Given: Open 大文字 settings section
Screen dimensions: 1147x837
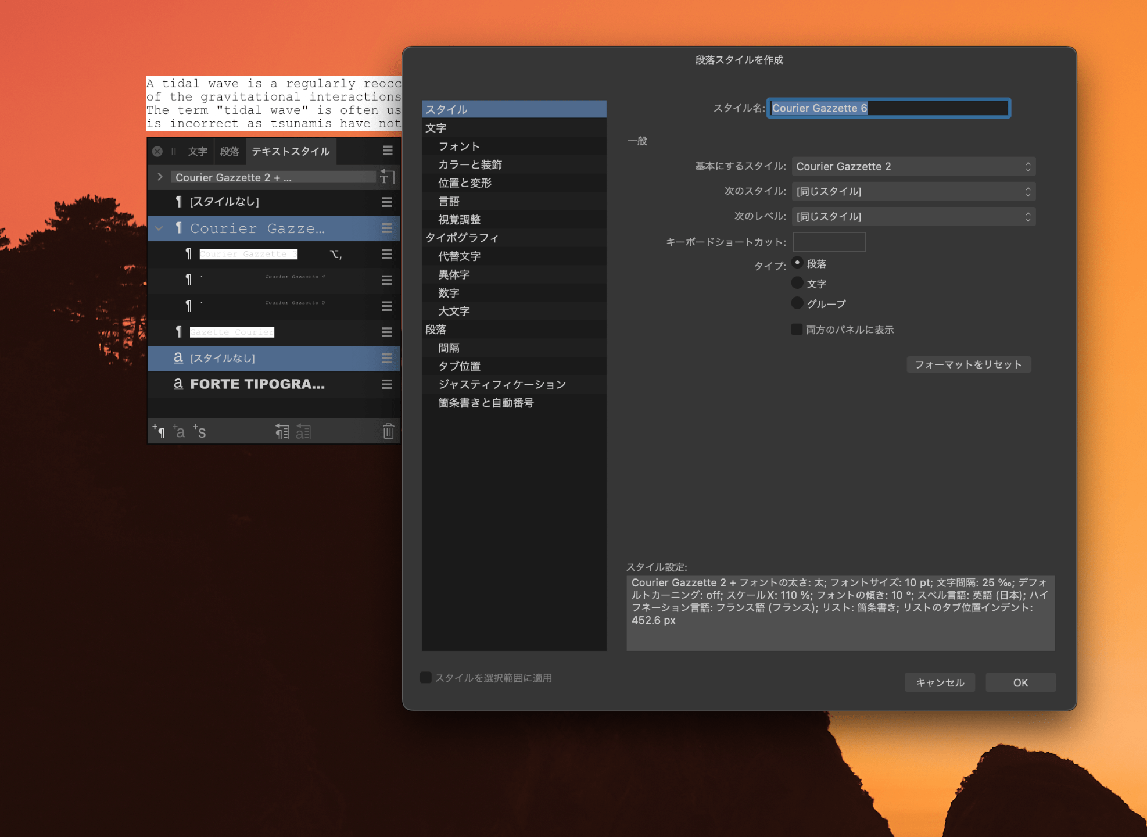Looking at the screenshot, I should pyautogui.click(x=514, y=311).
